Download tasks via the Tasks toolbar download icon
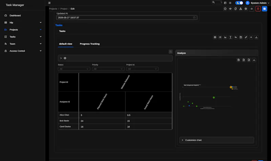This screenshot has height=161, width=271. point(256,37)
